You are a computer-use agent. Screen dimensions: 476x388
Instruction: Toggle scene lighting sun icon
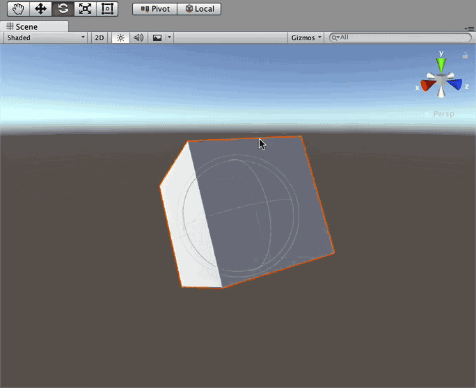pyautogui.click(x=121, y=38)
